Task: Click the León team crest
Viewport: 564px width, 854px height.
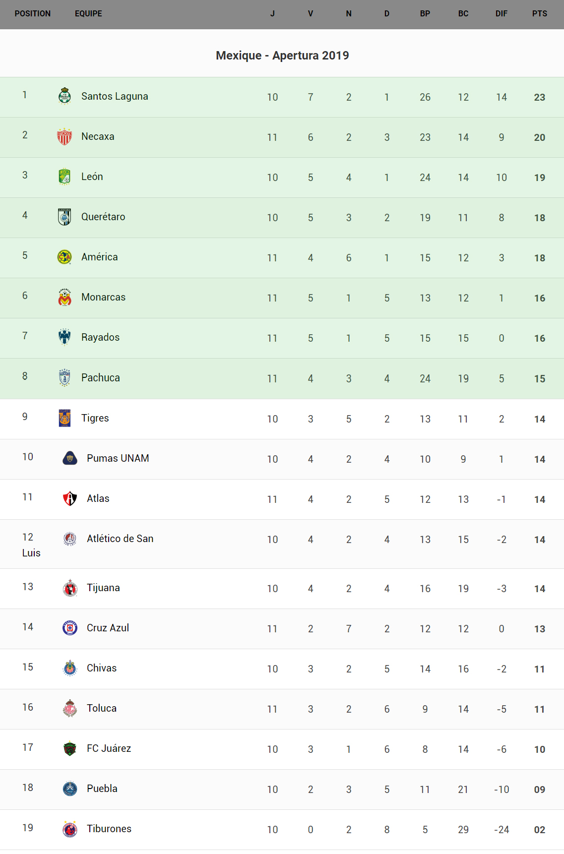Action: 64,177
